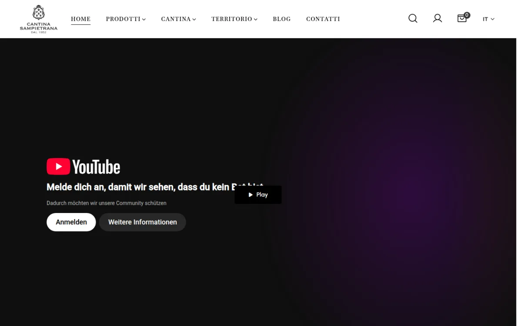This screenshot has height=326, width=522.
Task: Click the 'Dadurch möchten wir' community notice text
Action: (107, 203)
